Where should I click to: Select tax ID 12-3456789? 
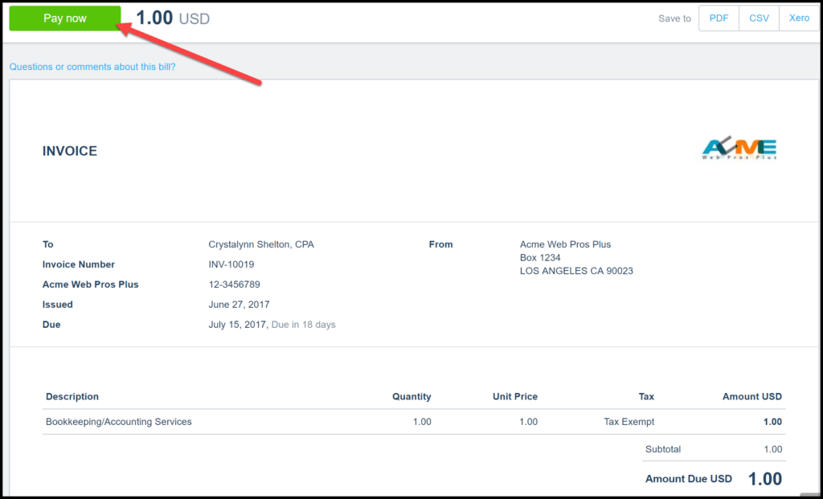tap(234, 284)
